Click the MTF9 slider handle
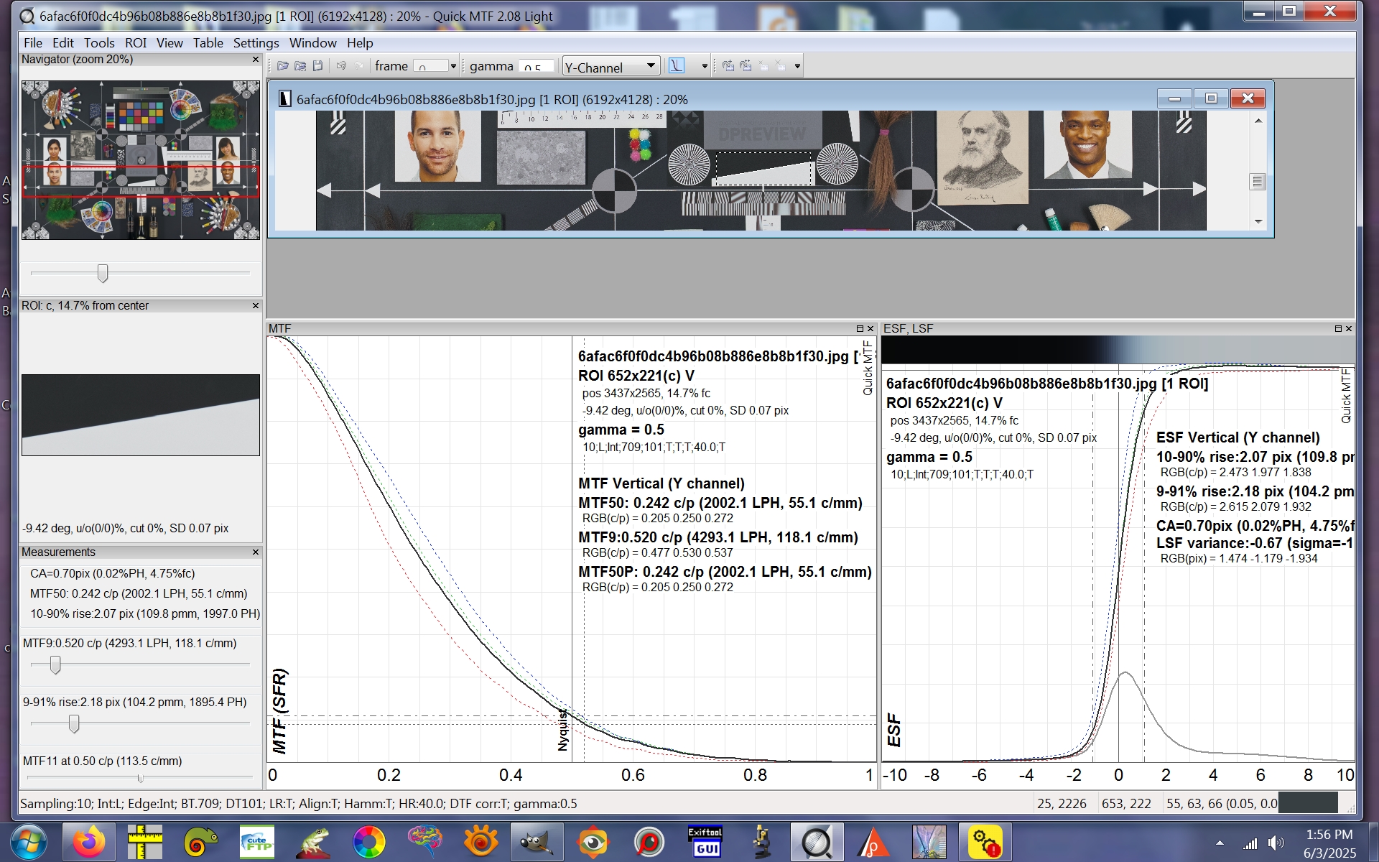 tap(55, 665)
